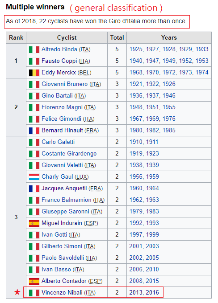Open the Fausto Coppi cyclist link
This screenshot has width=218, height=303.
[59, 61]
